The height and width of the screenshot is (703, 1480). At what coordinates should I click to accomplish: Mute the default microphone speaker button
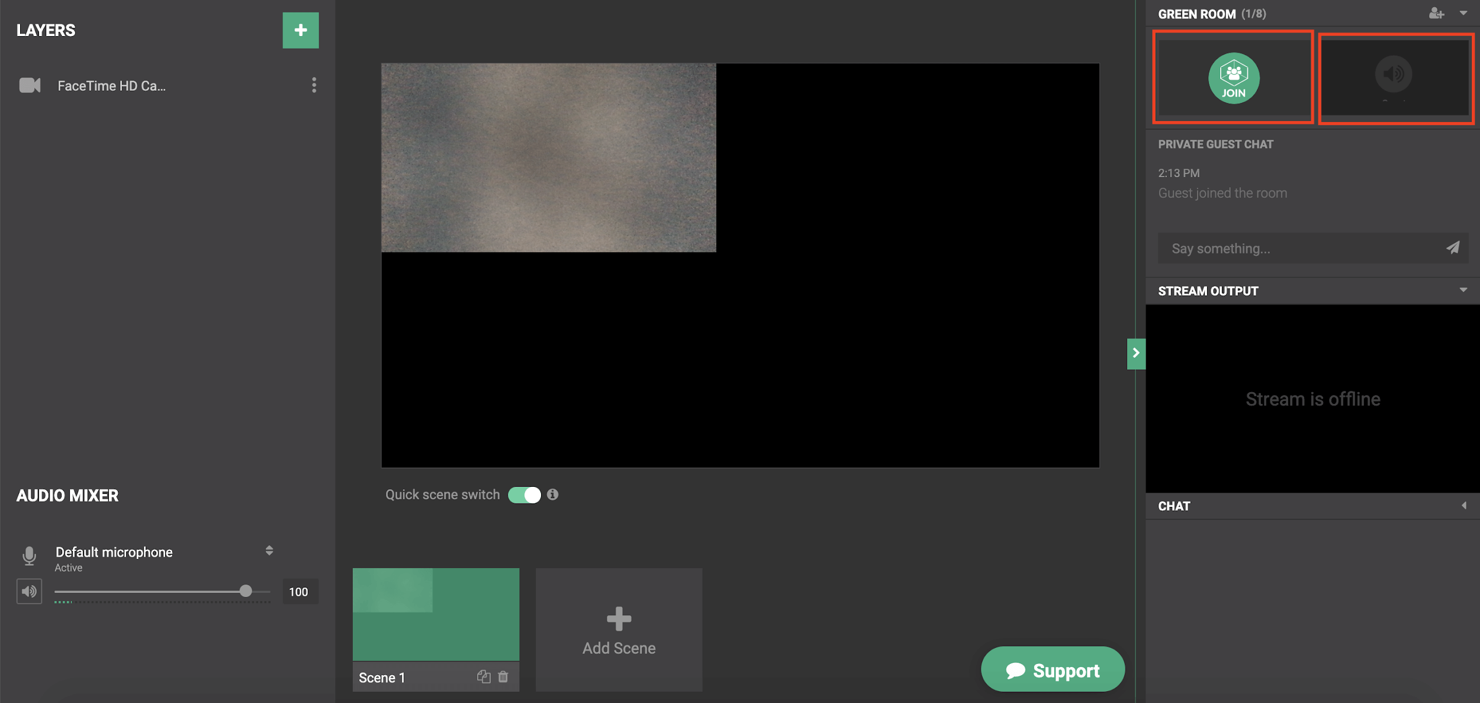click(29, 591)
